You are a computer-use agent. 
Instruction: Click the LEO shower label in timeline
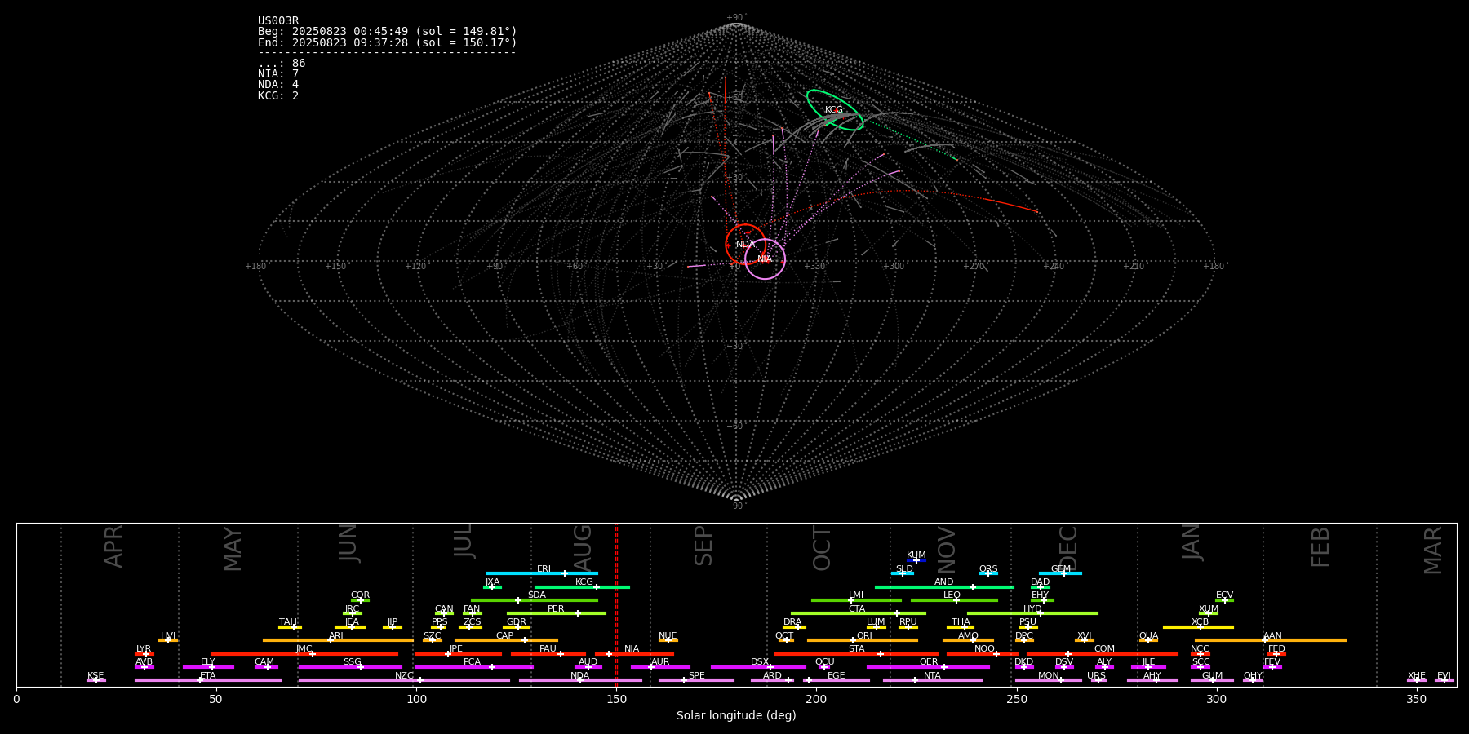point(952,595)
